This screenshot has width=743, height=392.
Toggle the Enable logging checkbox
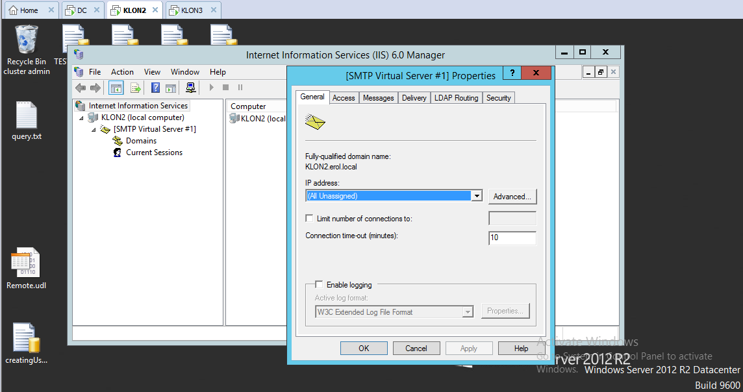[x=319, y=284]
